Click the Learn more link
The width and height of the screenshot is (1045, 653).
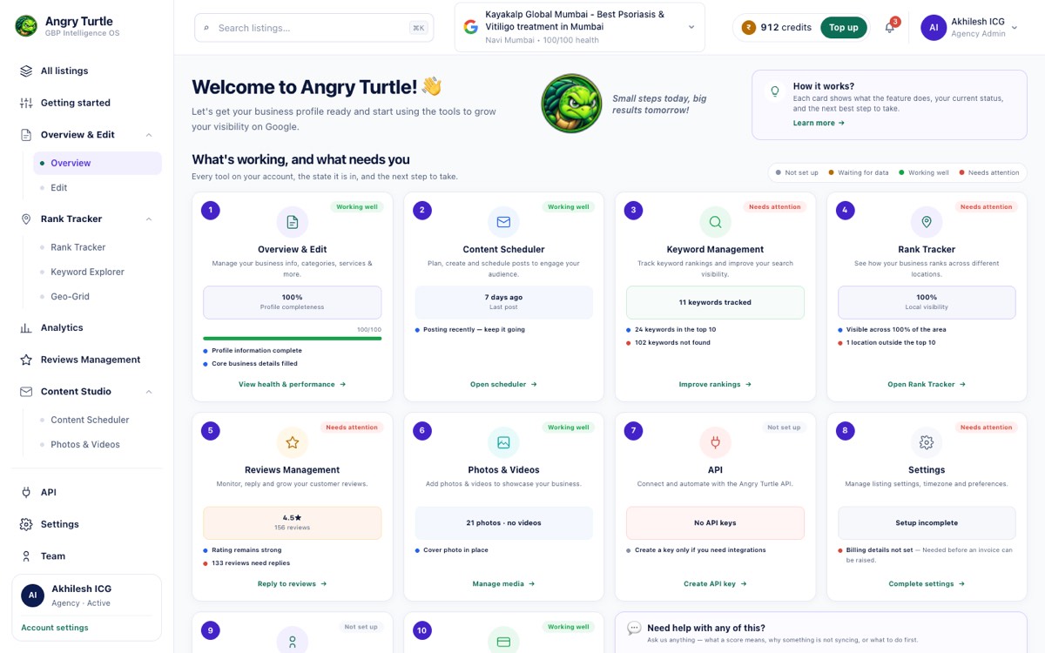[819, 124]
